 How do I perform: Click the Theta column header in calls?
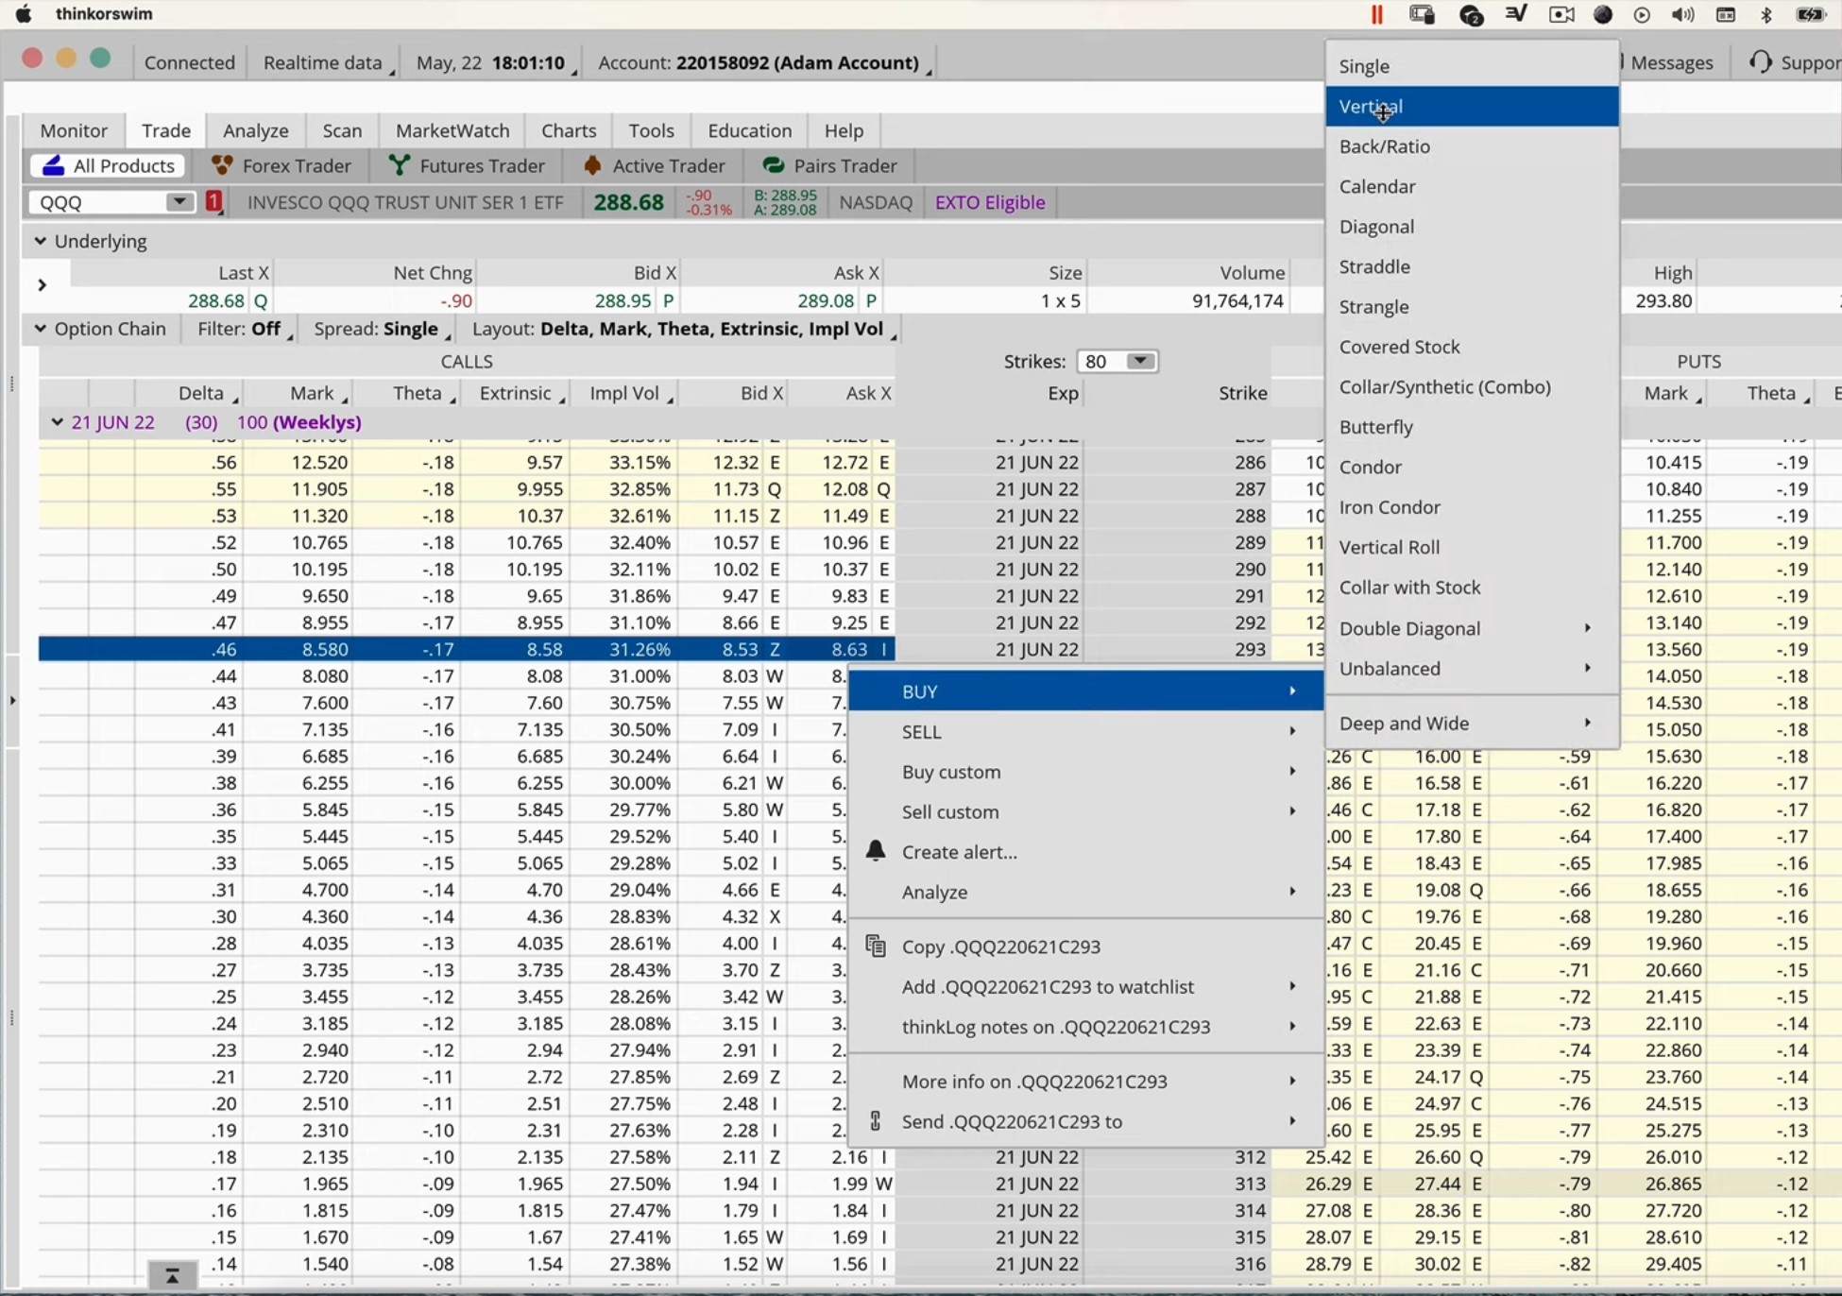tap(417, 393)
